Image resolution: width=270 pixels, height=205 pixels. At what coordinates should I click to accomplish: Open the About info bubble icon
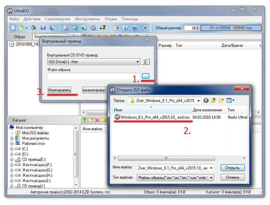(x=125, y=28)
